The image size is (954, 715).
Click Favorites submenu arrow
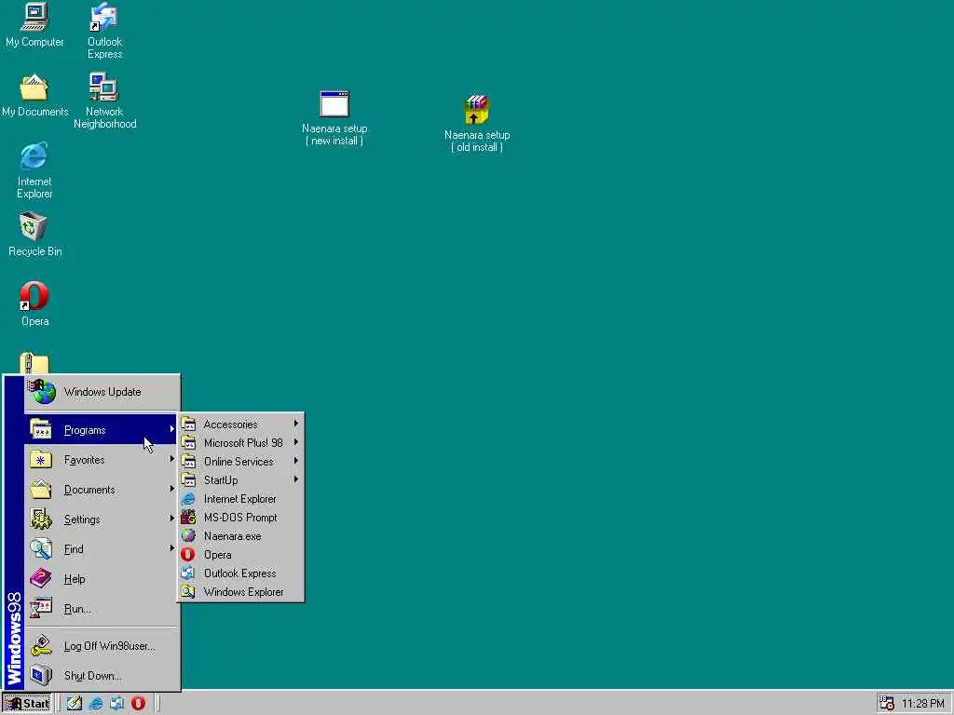tap(171, 459)
